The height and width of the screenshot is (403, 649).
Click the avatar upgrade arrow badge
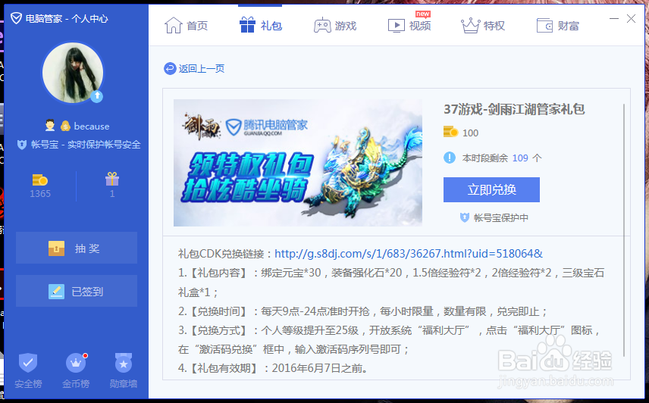[97, 96]
